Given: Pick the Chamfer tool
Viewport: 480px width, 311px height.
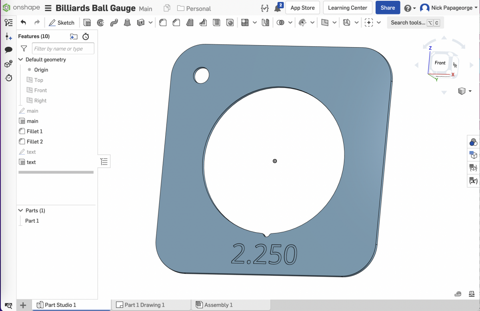Looking at the screenshot, I should coord(176,23).
